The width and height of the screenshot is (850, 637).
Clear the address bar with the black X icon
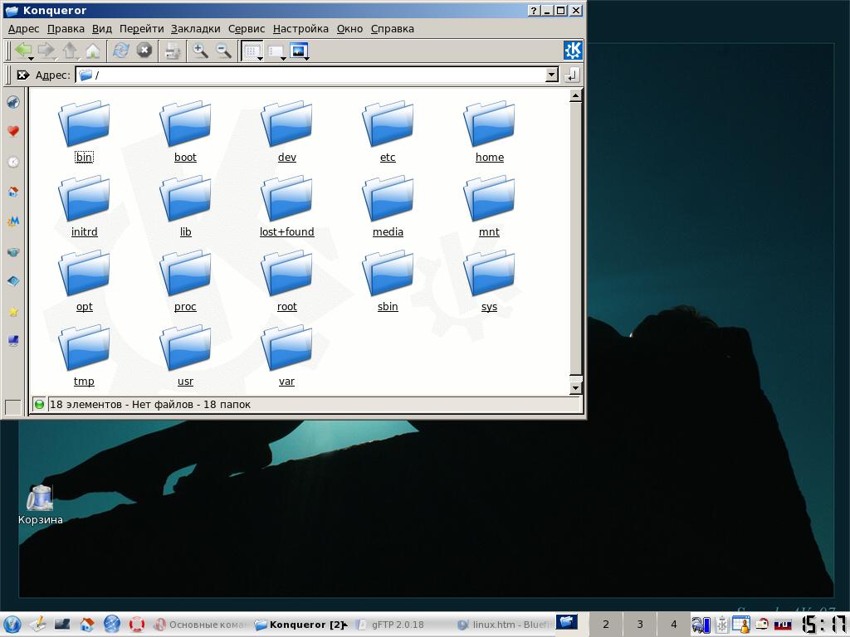tap(22, 75)
